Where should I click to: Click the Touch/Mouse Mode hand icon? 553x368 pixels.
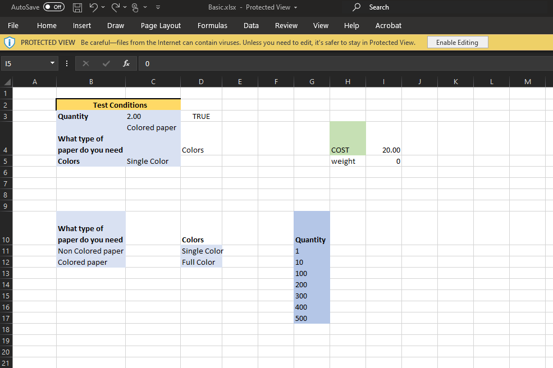[135, 7]
